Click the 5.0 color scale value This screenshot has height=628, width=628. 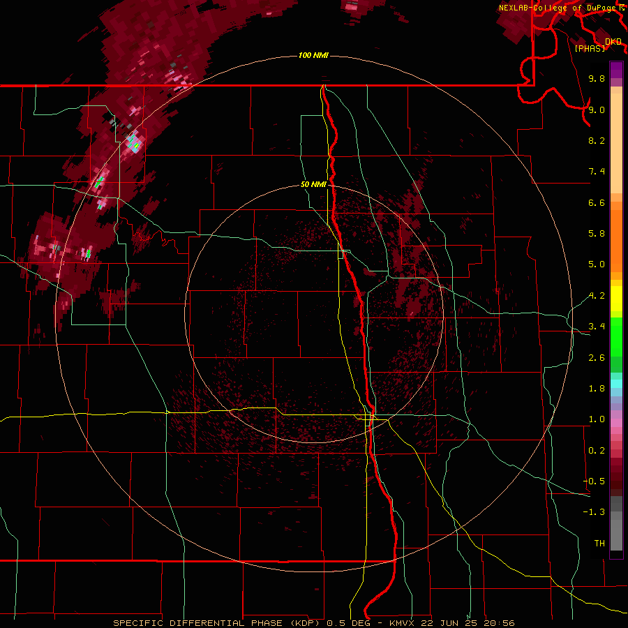click(x=597, y=264)
